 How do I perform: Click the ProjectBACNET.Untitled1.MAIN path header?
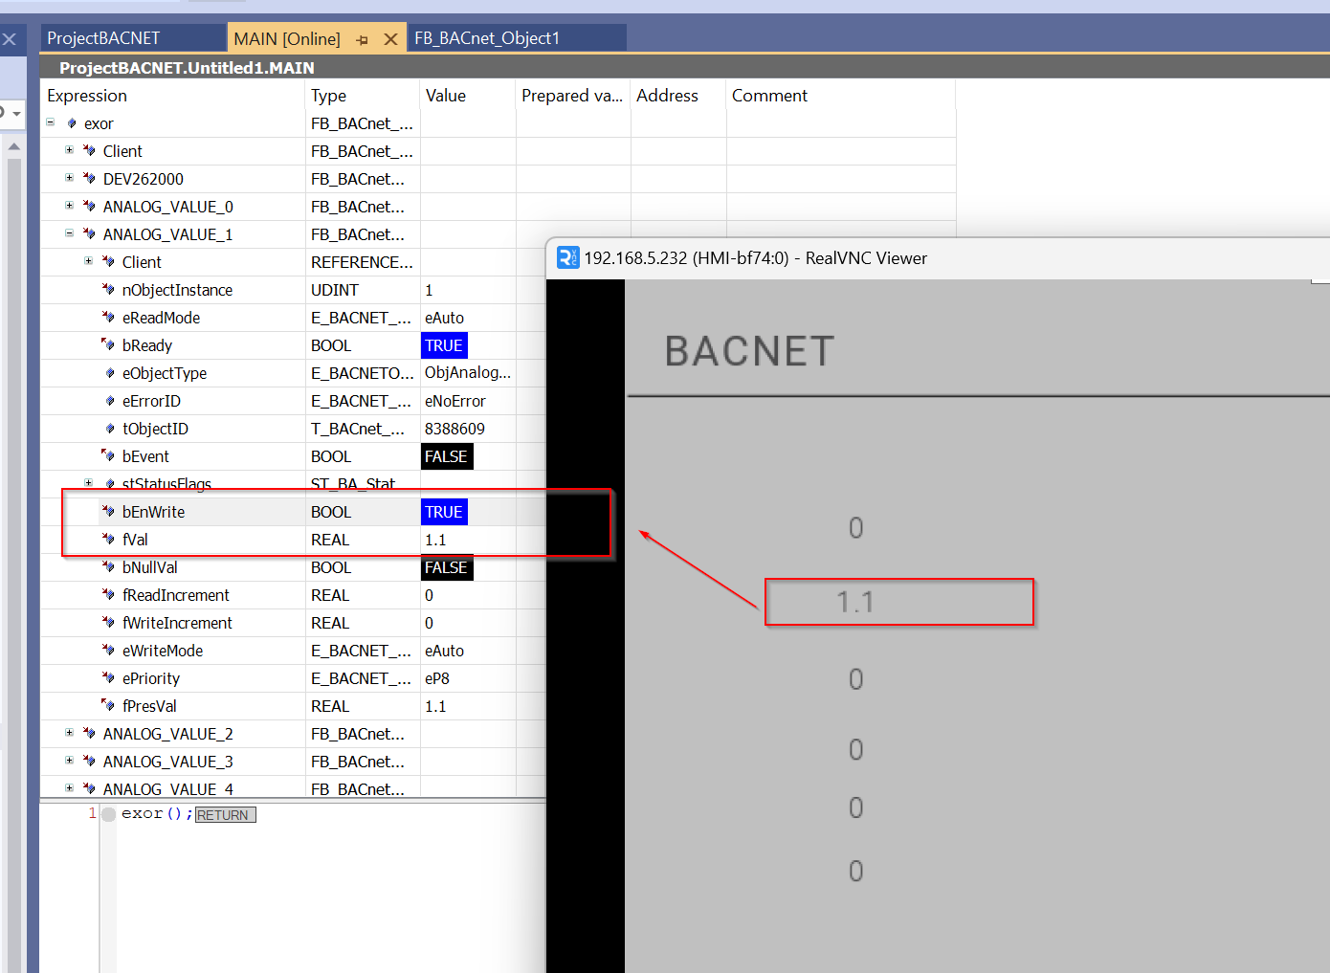pyautogui.click(x=187, y=68)
